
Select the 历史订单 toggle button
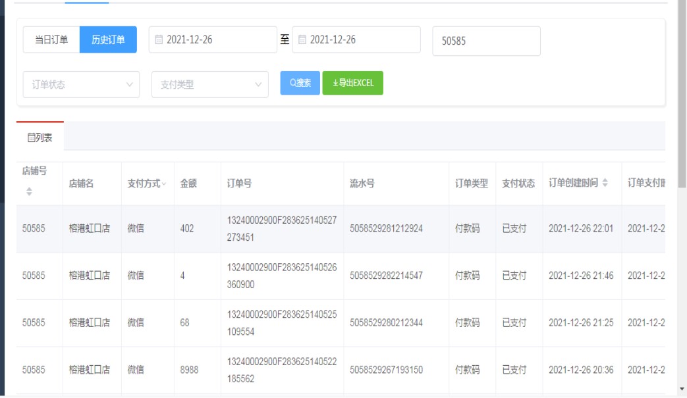pos(108,40)
